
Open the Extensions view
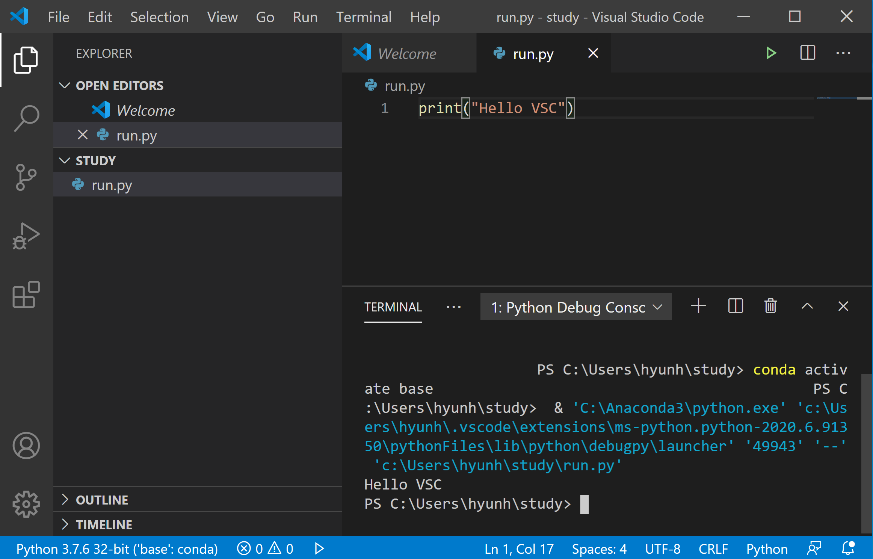26,295
